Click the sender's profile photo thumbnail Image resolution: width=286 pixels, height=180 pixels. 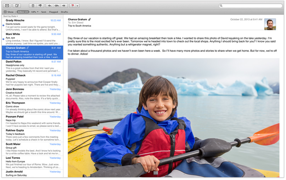point(270,24)
